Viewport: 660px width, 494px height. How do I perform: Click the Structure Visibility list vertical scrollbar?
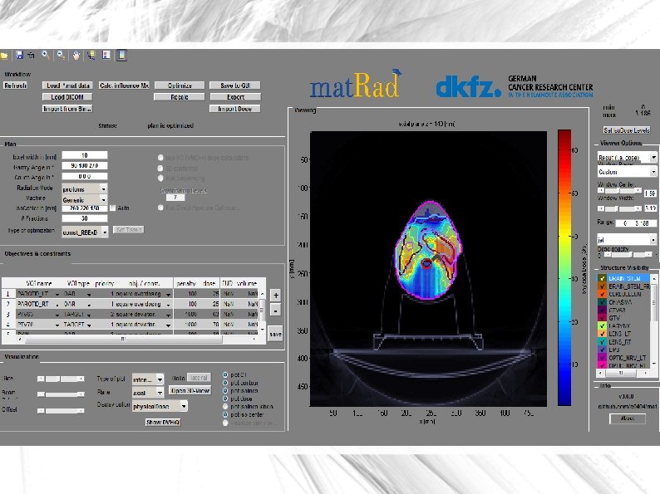tap(654, 321)
